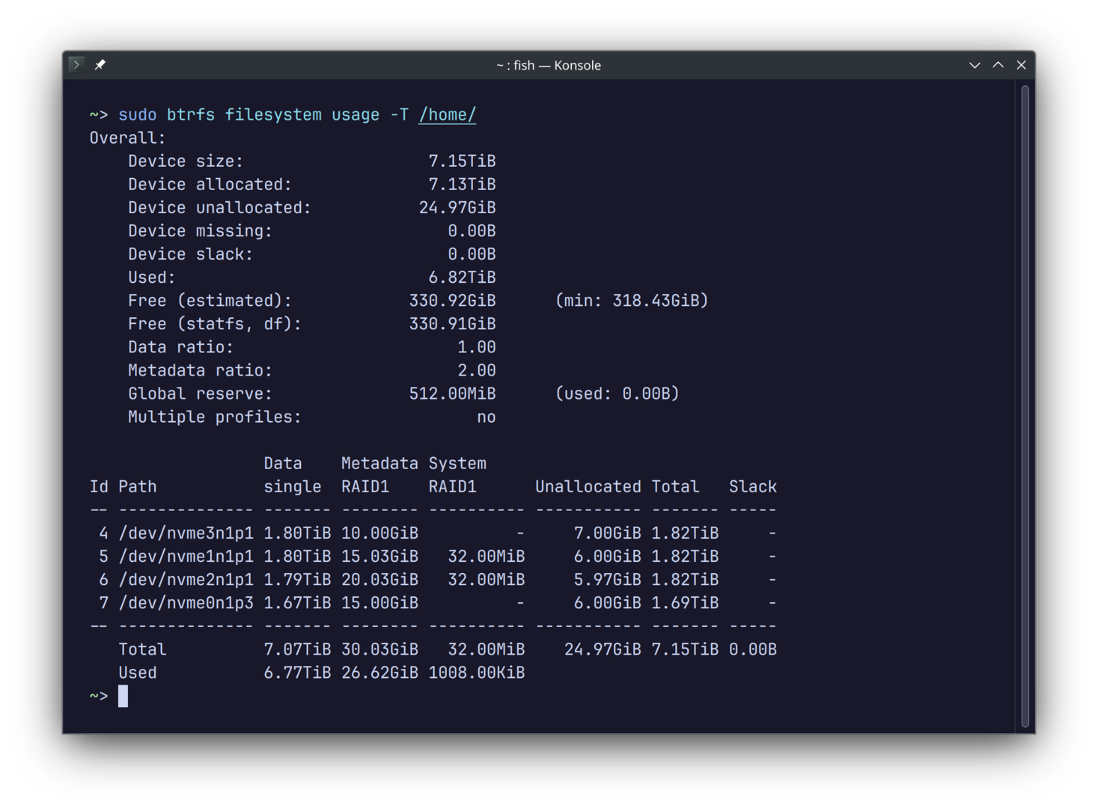Screen dimensions: 1098x808
Task: Click the minimize chevron in the titlebar
Action: point(975,65)
